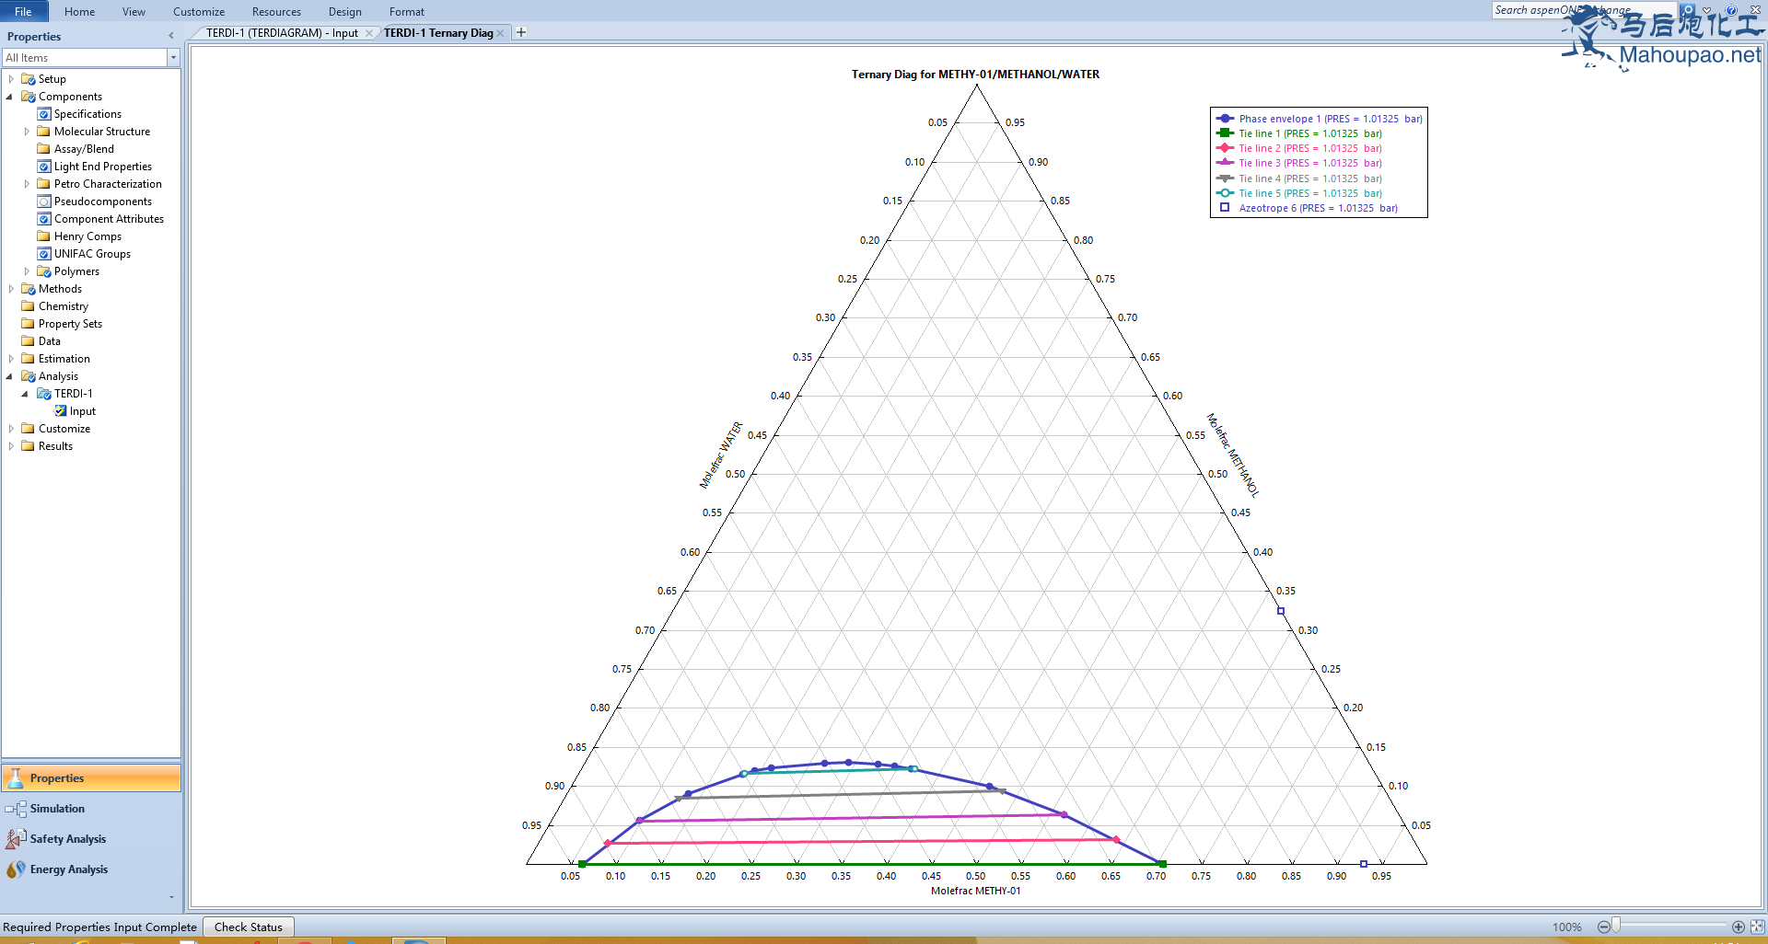Expand the Petro Characterization node
This screenshot has height=944, width=1768.
point(27,184)
